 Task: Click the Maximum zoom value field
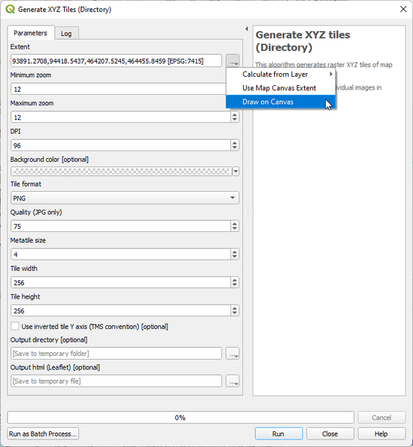tap(121, 117)
